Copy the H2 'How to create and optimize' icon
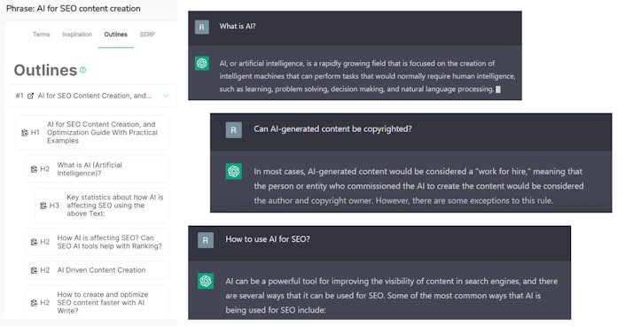625x326 pixels. click(35, 303)
